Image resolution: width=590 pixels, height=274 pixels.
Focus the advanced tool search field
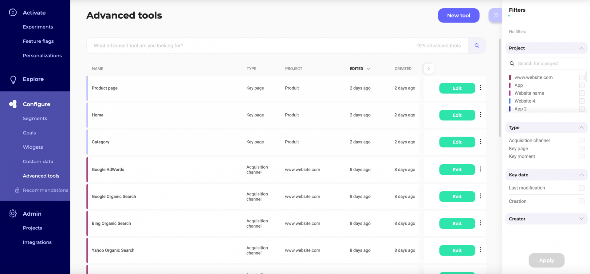(277, 45)
